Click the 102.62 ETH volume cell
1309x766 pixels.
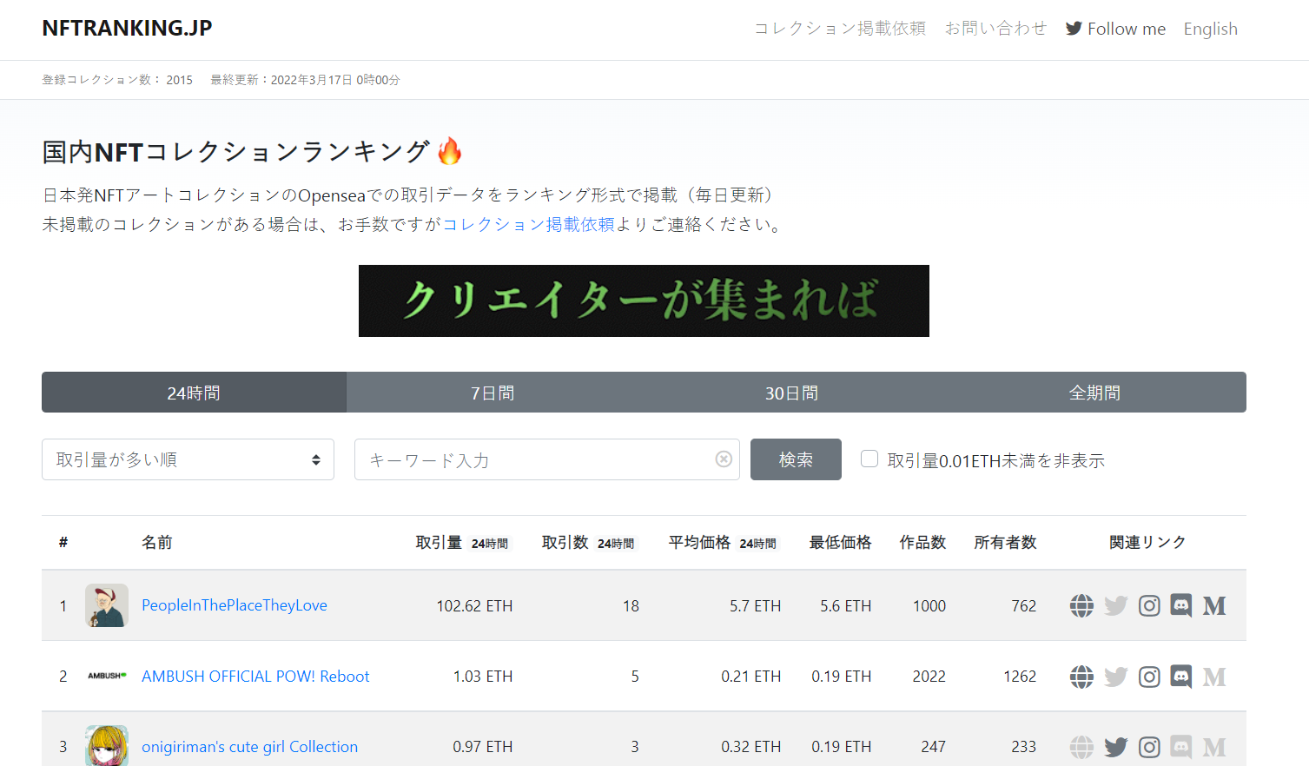click(x=474, y=606)
